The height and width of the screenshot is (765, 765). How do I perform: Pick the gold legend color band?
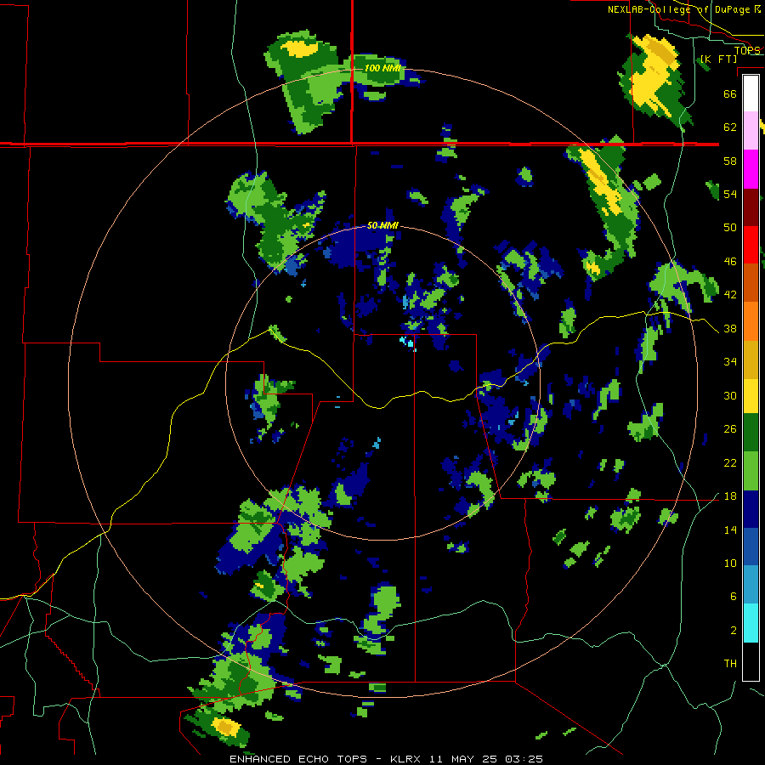(751, 360)
